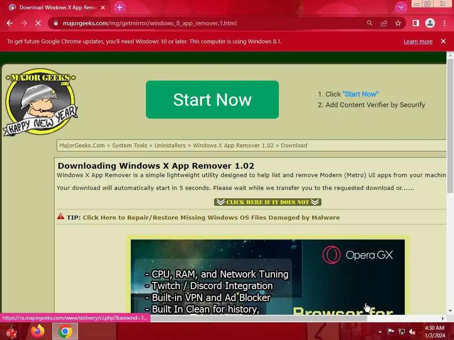The image size is (454, 340).
Task: Share this page via the share icon
Action: click(x=384, y=23)
